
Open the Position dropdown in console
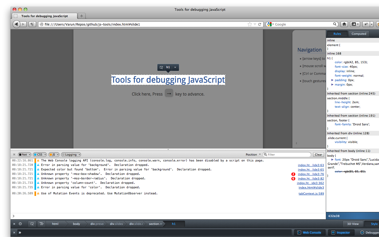pos(253,155)
